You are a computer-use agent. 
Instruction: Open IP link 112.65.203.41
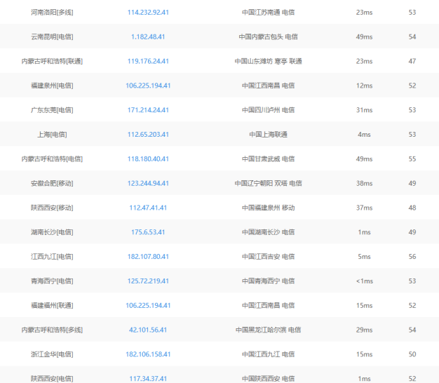148,135
